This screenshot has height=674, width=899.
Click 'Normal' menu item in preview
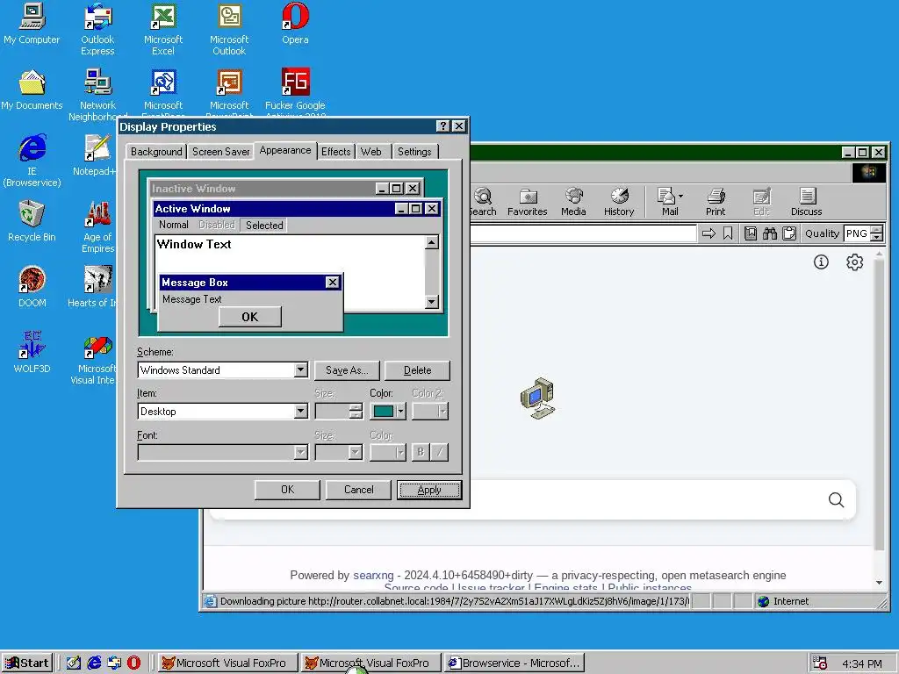click(x=174, y=225)
